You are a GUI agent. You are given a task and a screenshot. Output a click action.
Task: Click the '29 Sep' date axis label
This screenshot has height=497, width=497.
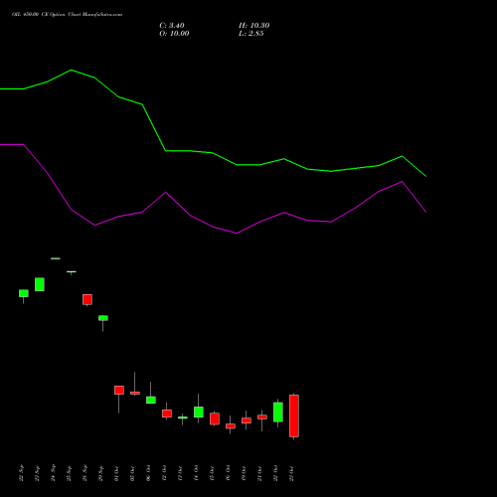click(100, 473)
